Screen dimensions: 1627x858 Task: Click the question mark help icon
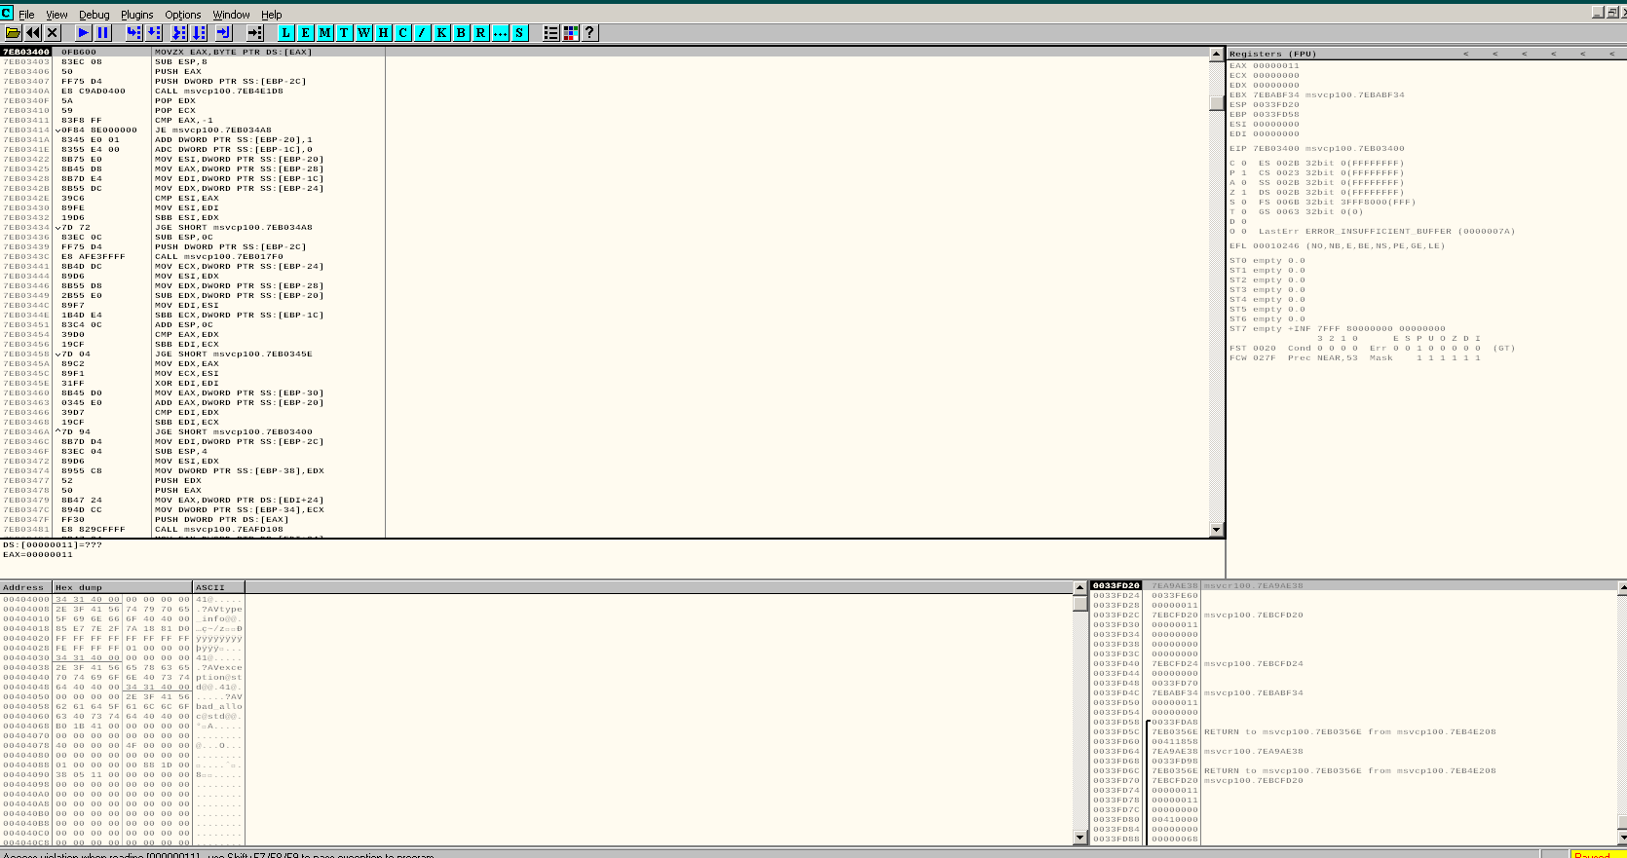589,33
